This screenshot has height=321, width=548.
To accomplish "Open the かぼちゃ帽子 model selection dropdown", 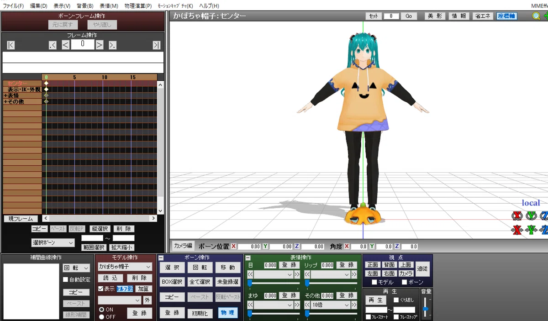I will coord(125,267).
